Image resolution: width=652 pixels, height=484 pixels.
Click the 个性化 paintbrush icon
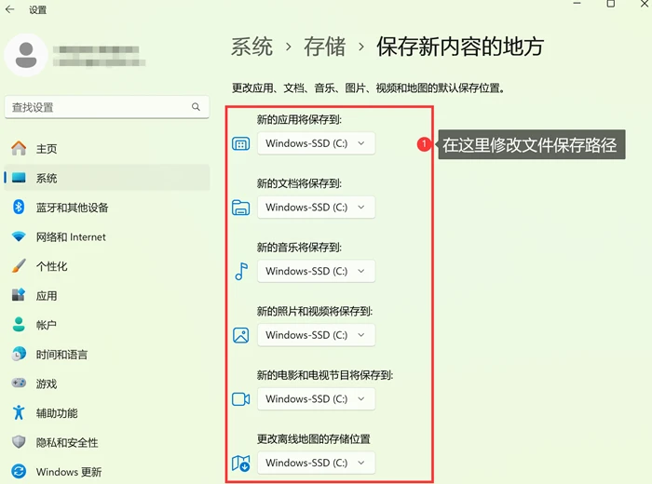tap(19, 266)
